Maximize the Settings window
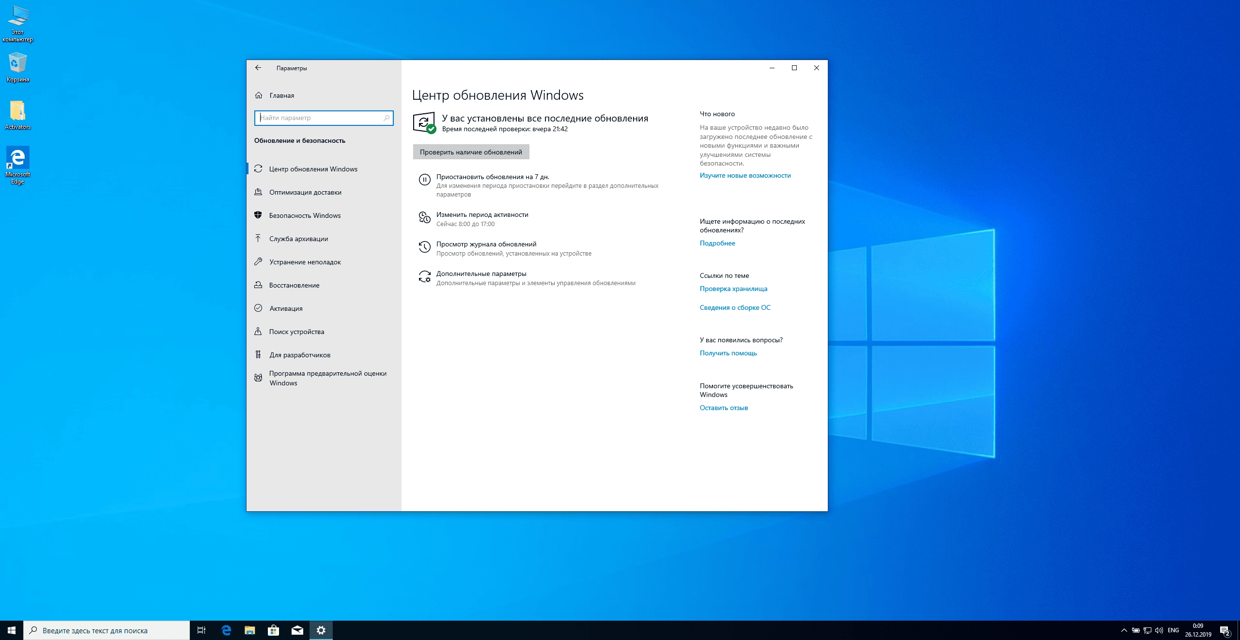1240x640 pixels. point(794,68)
